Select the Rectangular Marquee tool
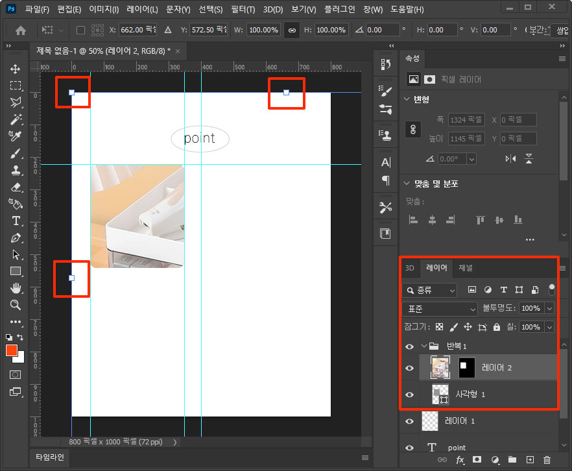Image resolution: width=572 pixels, height=471 pixels. 16,86
